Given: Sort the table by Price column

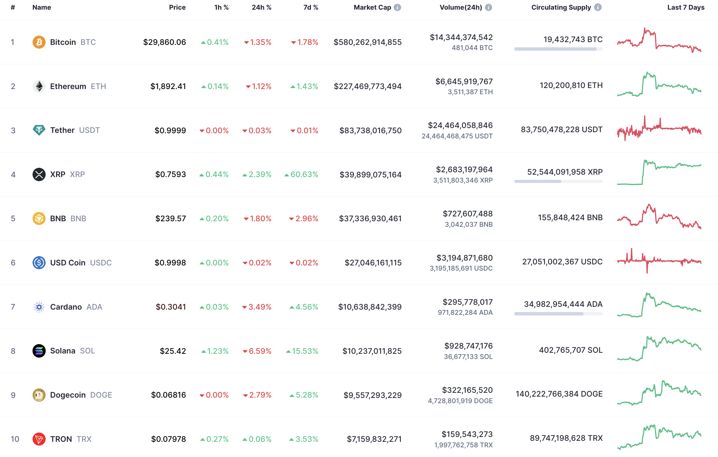Looking at the screenshot, I should pos(177,7).
